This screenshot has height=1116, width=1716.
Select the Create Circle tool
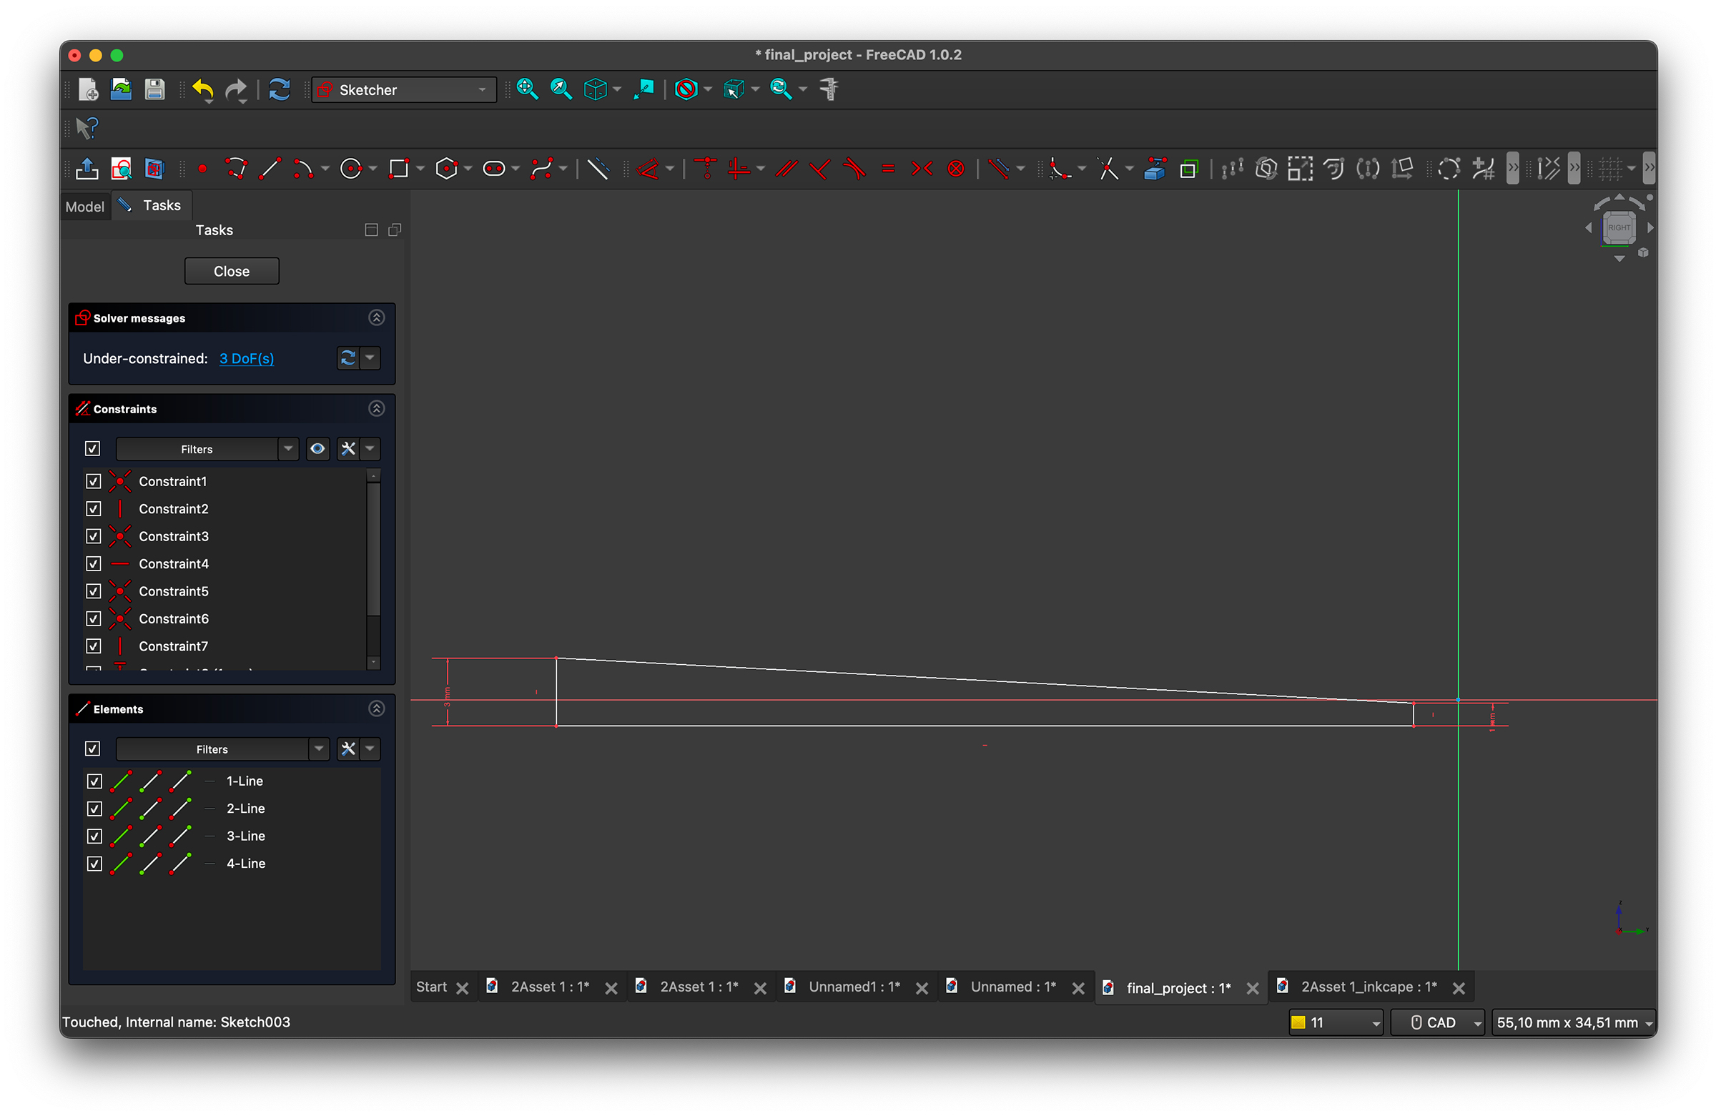(x=350, y=169)
